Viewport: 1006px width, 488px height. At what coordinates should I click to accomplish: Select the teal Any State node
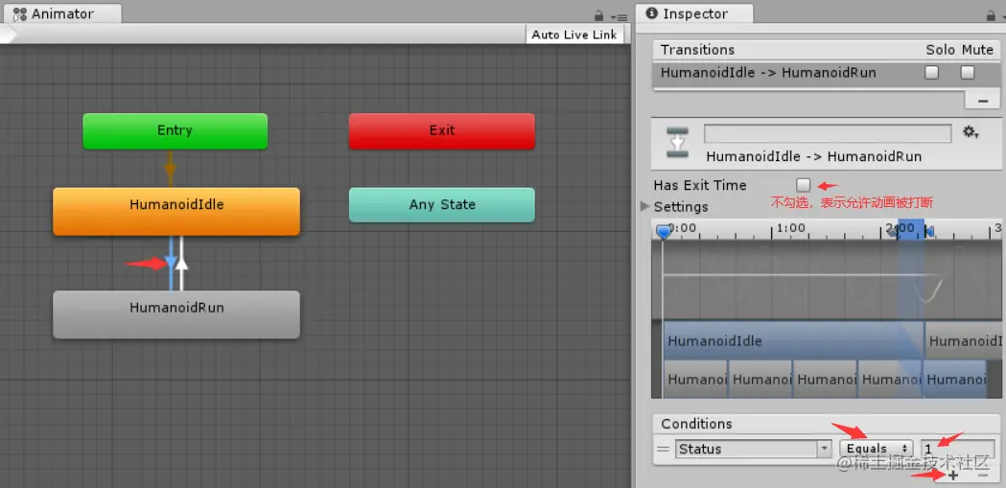[x=441, y=205]
